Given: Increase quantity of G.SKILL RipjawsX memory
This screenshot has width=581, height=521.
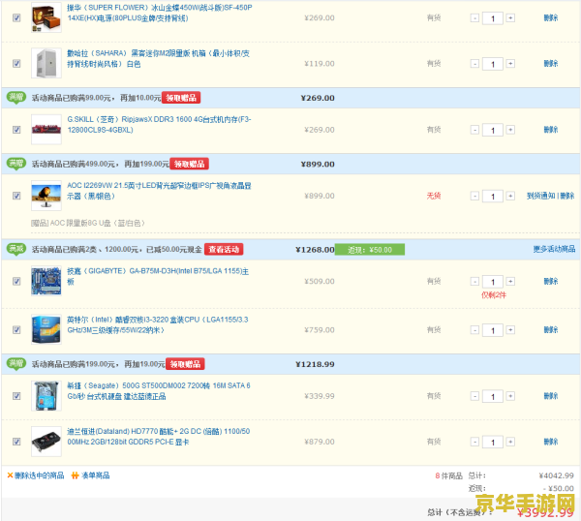Looking at the screenshot, I should pos(510,129).
